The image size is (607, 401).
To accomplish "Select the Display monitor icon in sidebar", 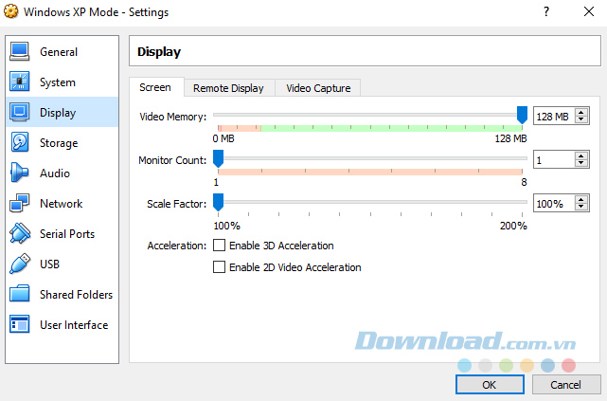I will (19, 113).
